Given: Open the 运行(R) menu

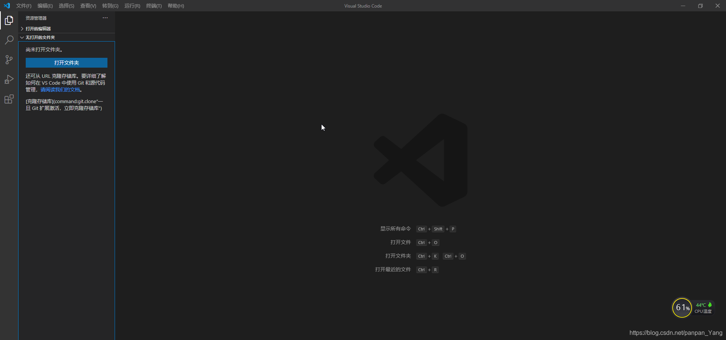Looking at the screenshot, I should (132, 6).
